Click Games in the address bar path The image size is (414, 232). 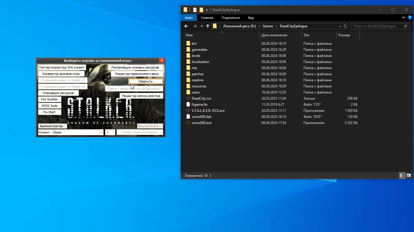[x=268, y=26]
